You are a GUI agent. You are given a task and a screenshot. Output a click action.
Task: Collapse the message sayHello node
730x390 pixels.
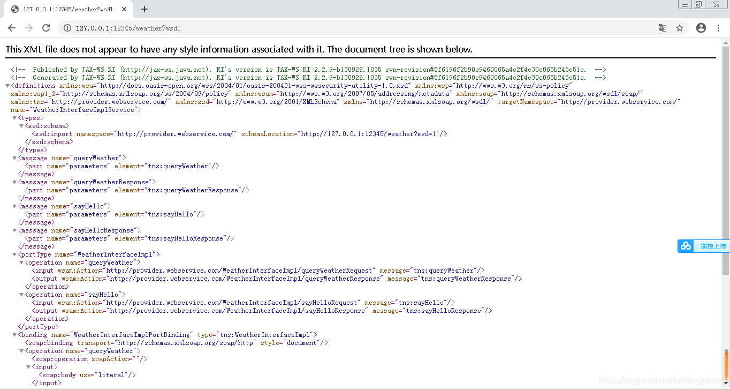14,206
